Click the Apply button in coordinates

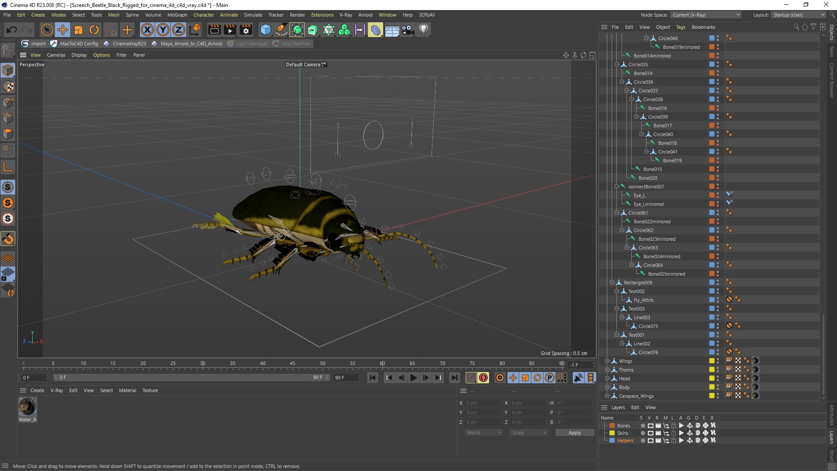coord(575,433)
